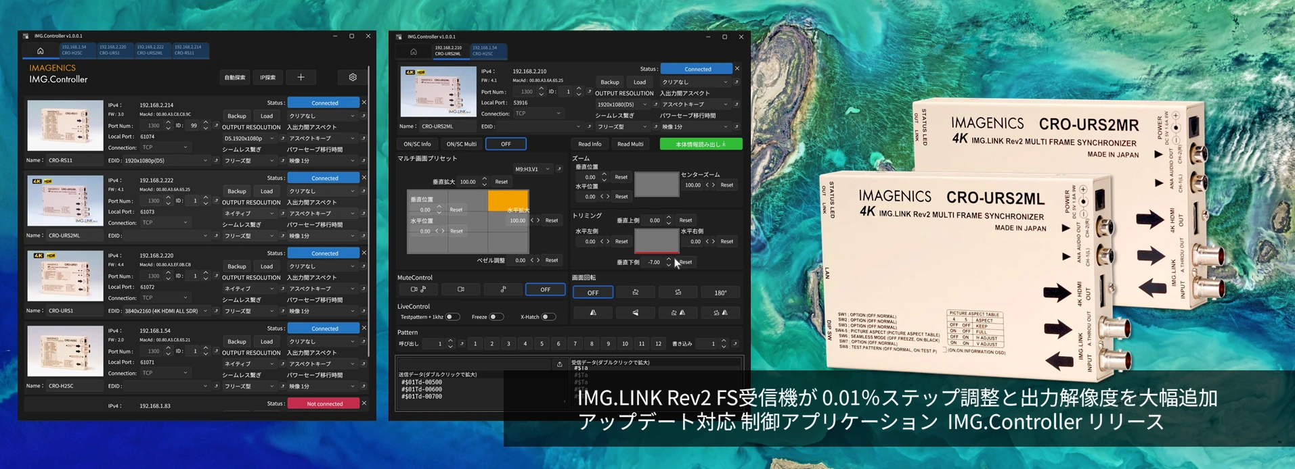
Task: Remove the 192.168.2.222 device with its X icon
Action: coord(364,178)
